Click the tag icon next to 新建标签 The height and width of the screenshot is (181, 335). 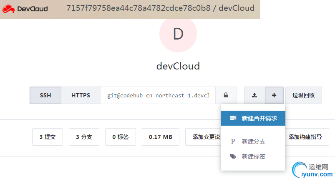(x=233, y=156)
